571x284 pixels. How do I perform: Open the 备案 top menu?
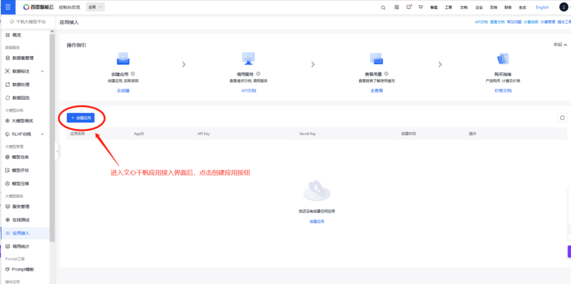[x=434, y=7]
